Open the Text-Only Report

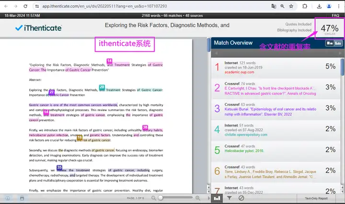316,198
